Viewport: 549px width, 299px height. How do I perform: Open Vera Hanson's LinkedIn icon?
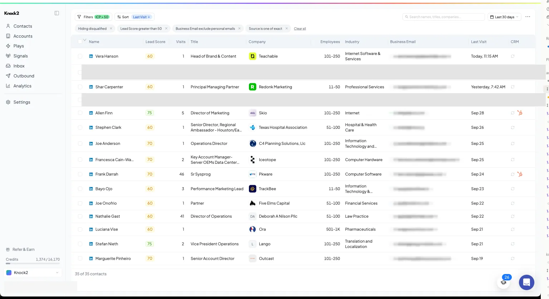click(91, 56)
